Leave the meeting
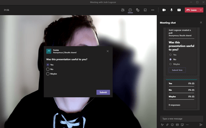The image size is (206, 128). (192, 10)
